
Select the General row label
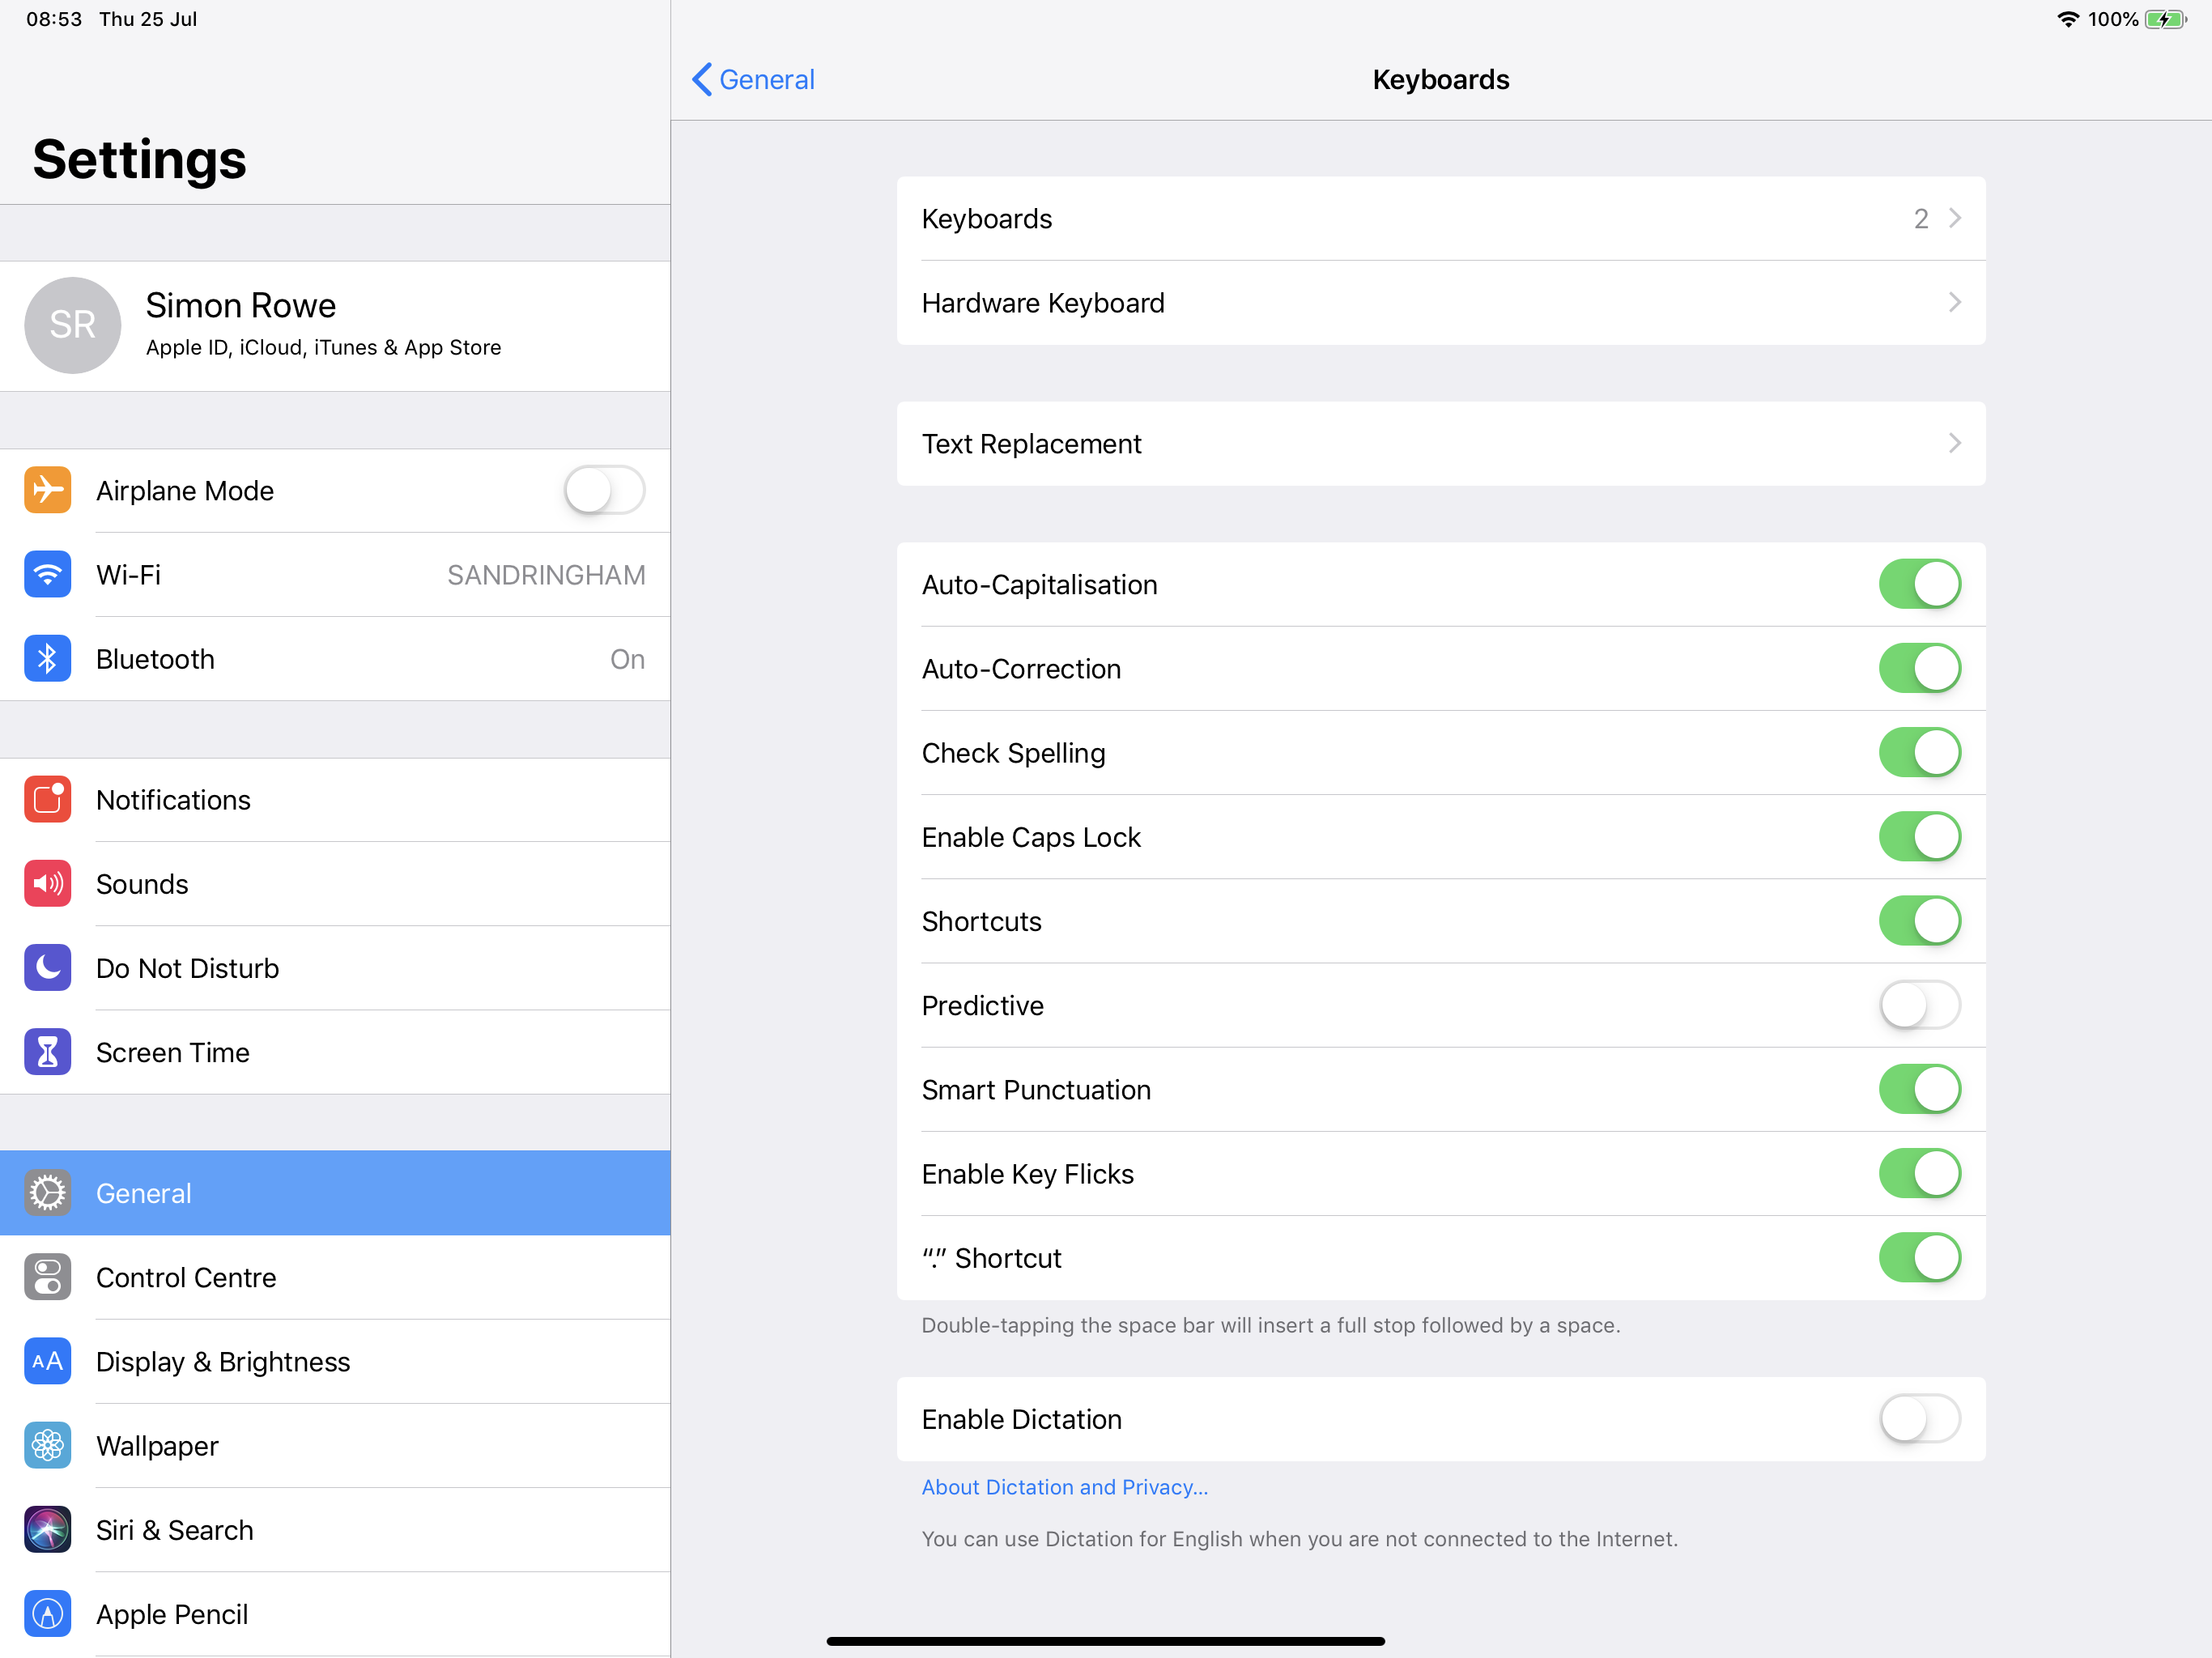coord(143,1193)
